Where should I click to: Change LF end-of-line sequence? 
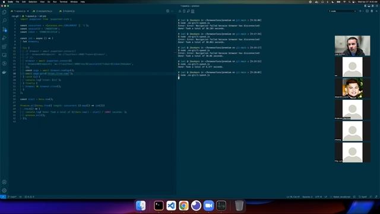[x=326, y=197]
